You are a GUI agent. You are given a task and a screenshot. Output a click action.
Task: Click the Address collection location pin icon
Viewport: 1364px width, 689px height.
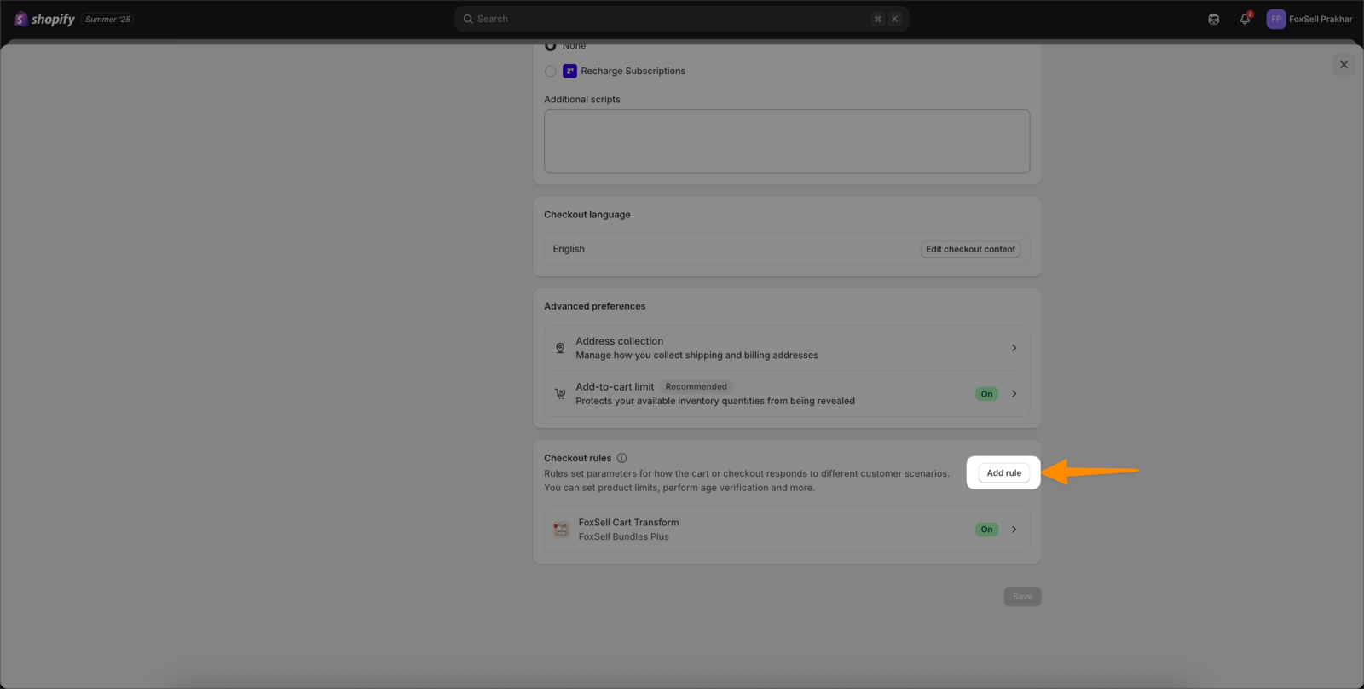(x=560, y=348)
